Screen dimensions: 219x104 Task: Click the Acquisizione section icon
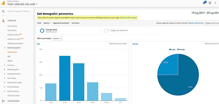point(3,101)
